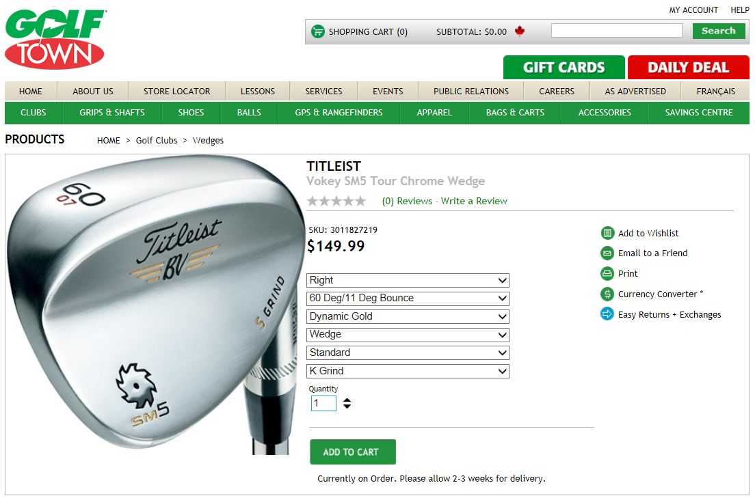Click the Add to Wishlist icon
The width and height of the screenshot is (755, 498).
coord(607,234)
